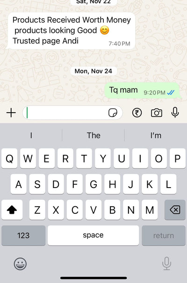This screenshot has height=283, width=187.
Task: Switch to the 123 numeric keyboard
Action: pyautogui.click(x=23, y=235)
